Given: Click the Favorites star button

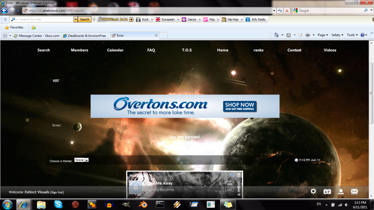Looking at the screenshot, I should click(x=14, y=27).
